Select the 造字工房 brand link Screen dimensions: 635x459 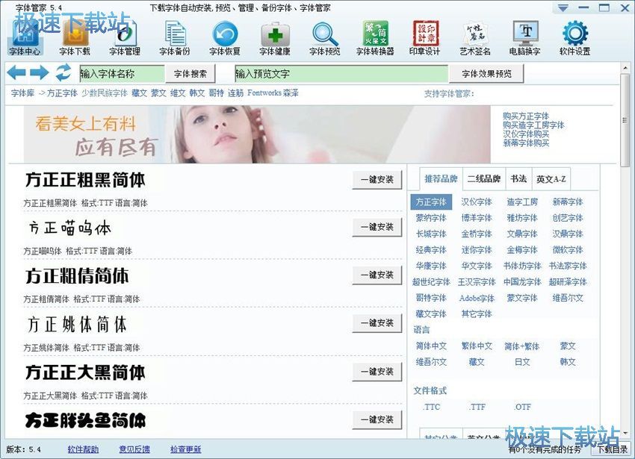[x=522, y=202]
